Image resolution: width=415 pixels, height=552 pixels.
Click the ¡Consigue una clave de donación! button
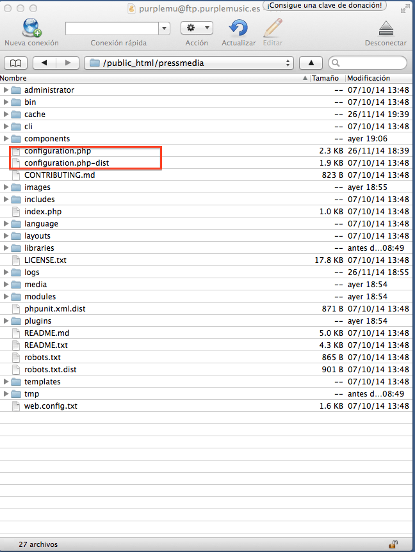[x=325, y=5]
